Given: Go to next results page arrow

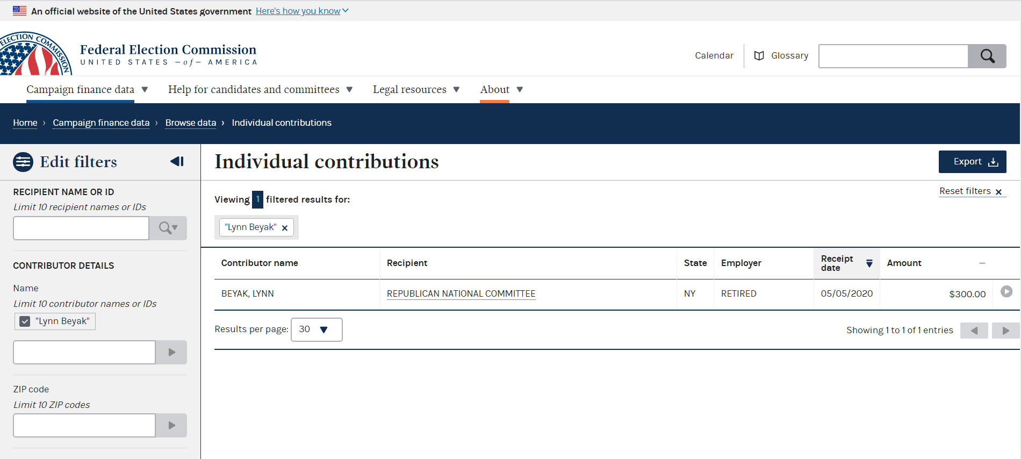Looking at the screenshot, I should (1006, 331).
